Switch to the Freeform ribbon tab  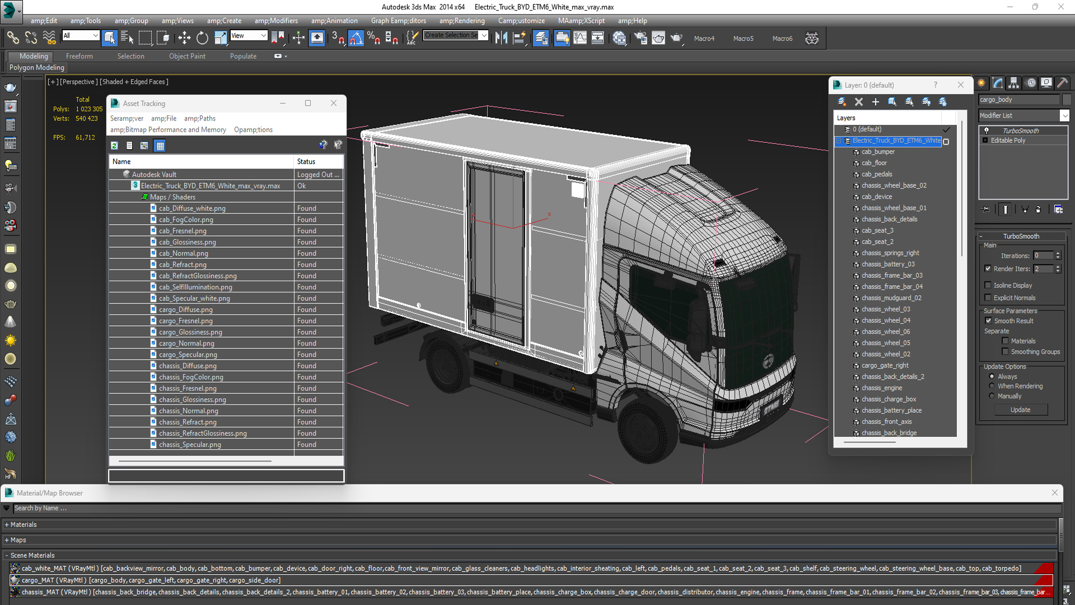click(x=80, y=56)
